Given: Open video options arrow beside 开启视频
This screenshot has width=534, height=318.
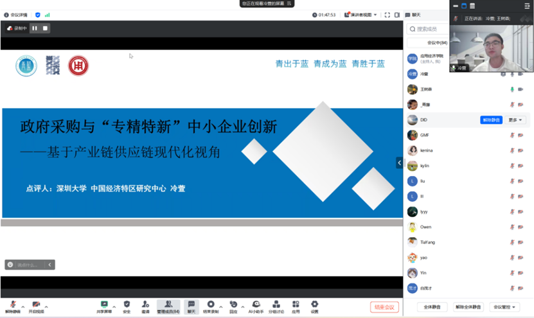Looking at the screenshot, I should [x=46, y=307].
